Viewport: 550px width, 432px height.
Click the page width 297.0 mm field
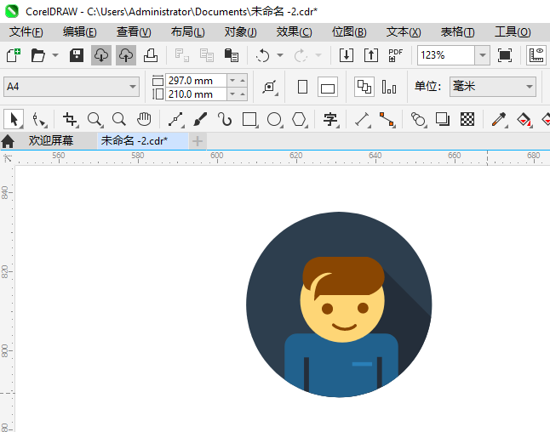point(195,80)
